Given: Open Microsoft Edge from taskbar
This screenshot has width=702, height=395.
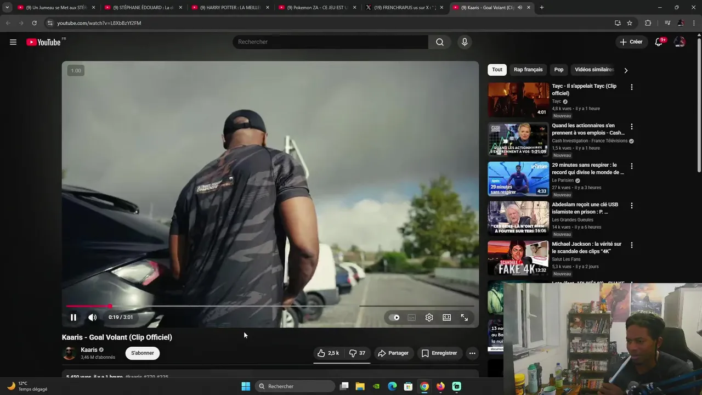Looking at the screenshot, I should pos(392,386).
